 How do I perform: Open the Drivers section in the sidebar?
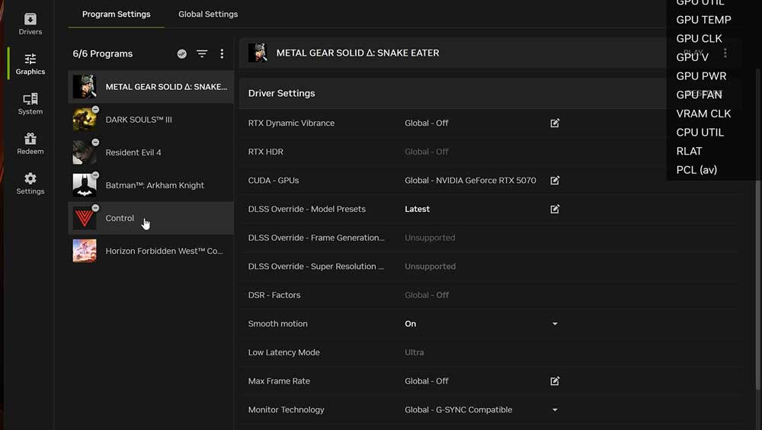coord(30,23)
